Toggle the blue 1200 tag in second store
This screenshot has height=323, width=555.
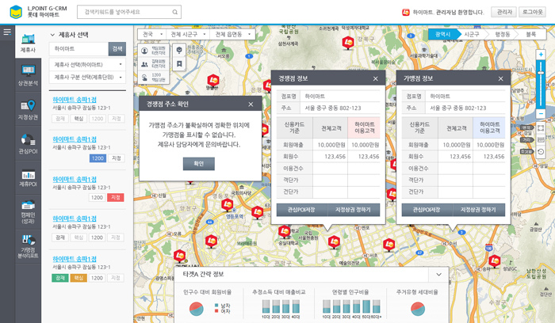point(98,158)
